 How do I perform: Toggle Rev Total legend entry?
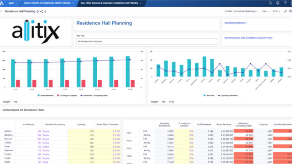pyautogui.click(x=209, y=95)
